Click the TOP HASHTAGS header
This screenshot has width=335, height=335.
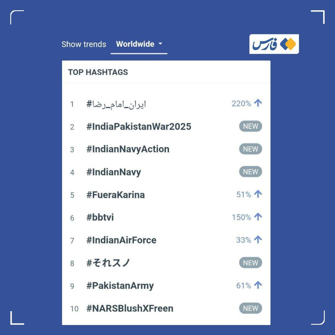click(x=98, y=72)
